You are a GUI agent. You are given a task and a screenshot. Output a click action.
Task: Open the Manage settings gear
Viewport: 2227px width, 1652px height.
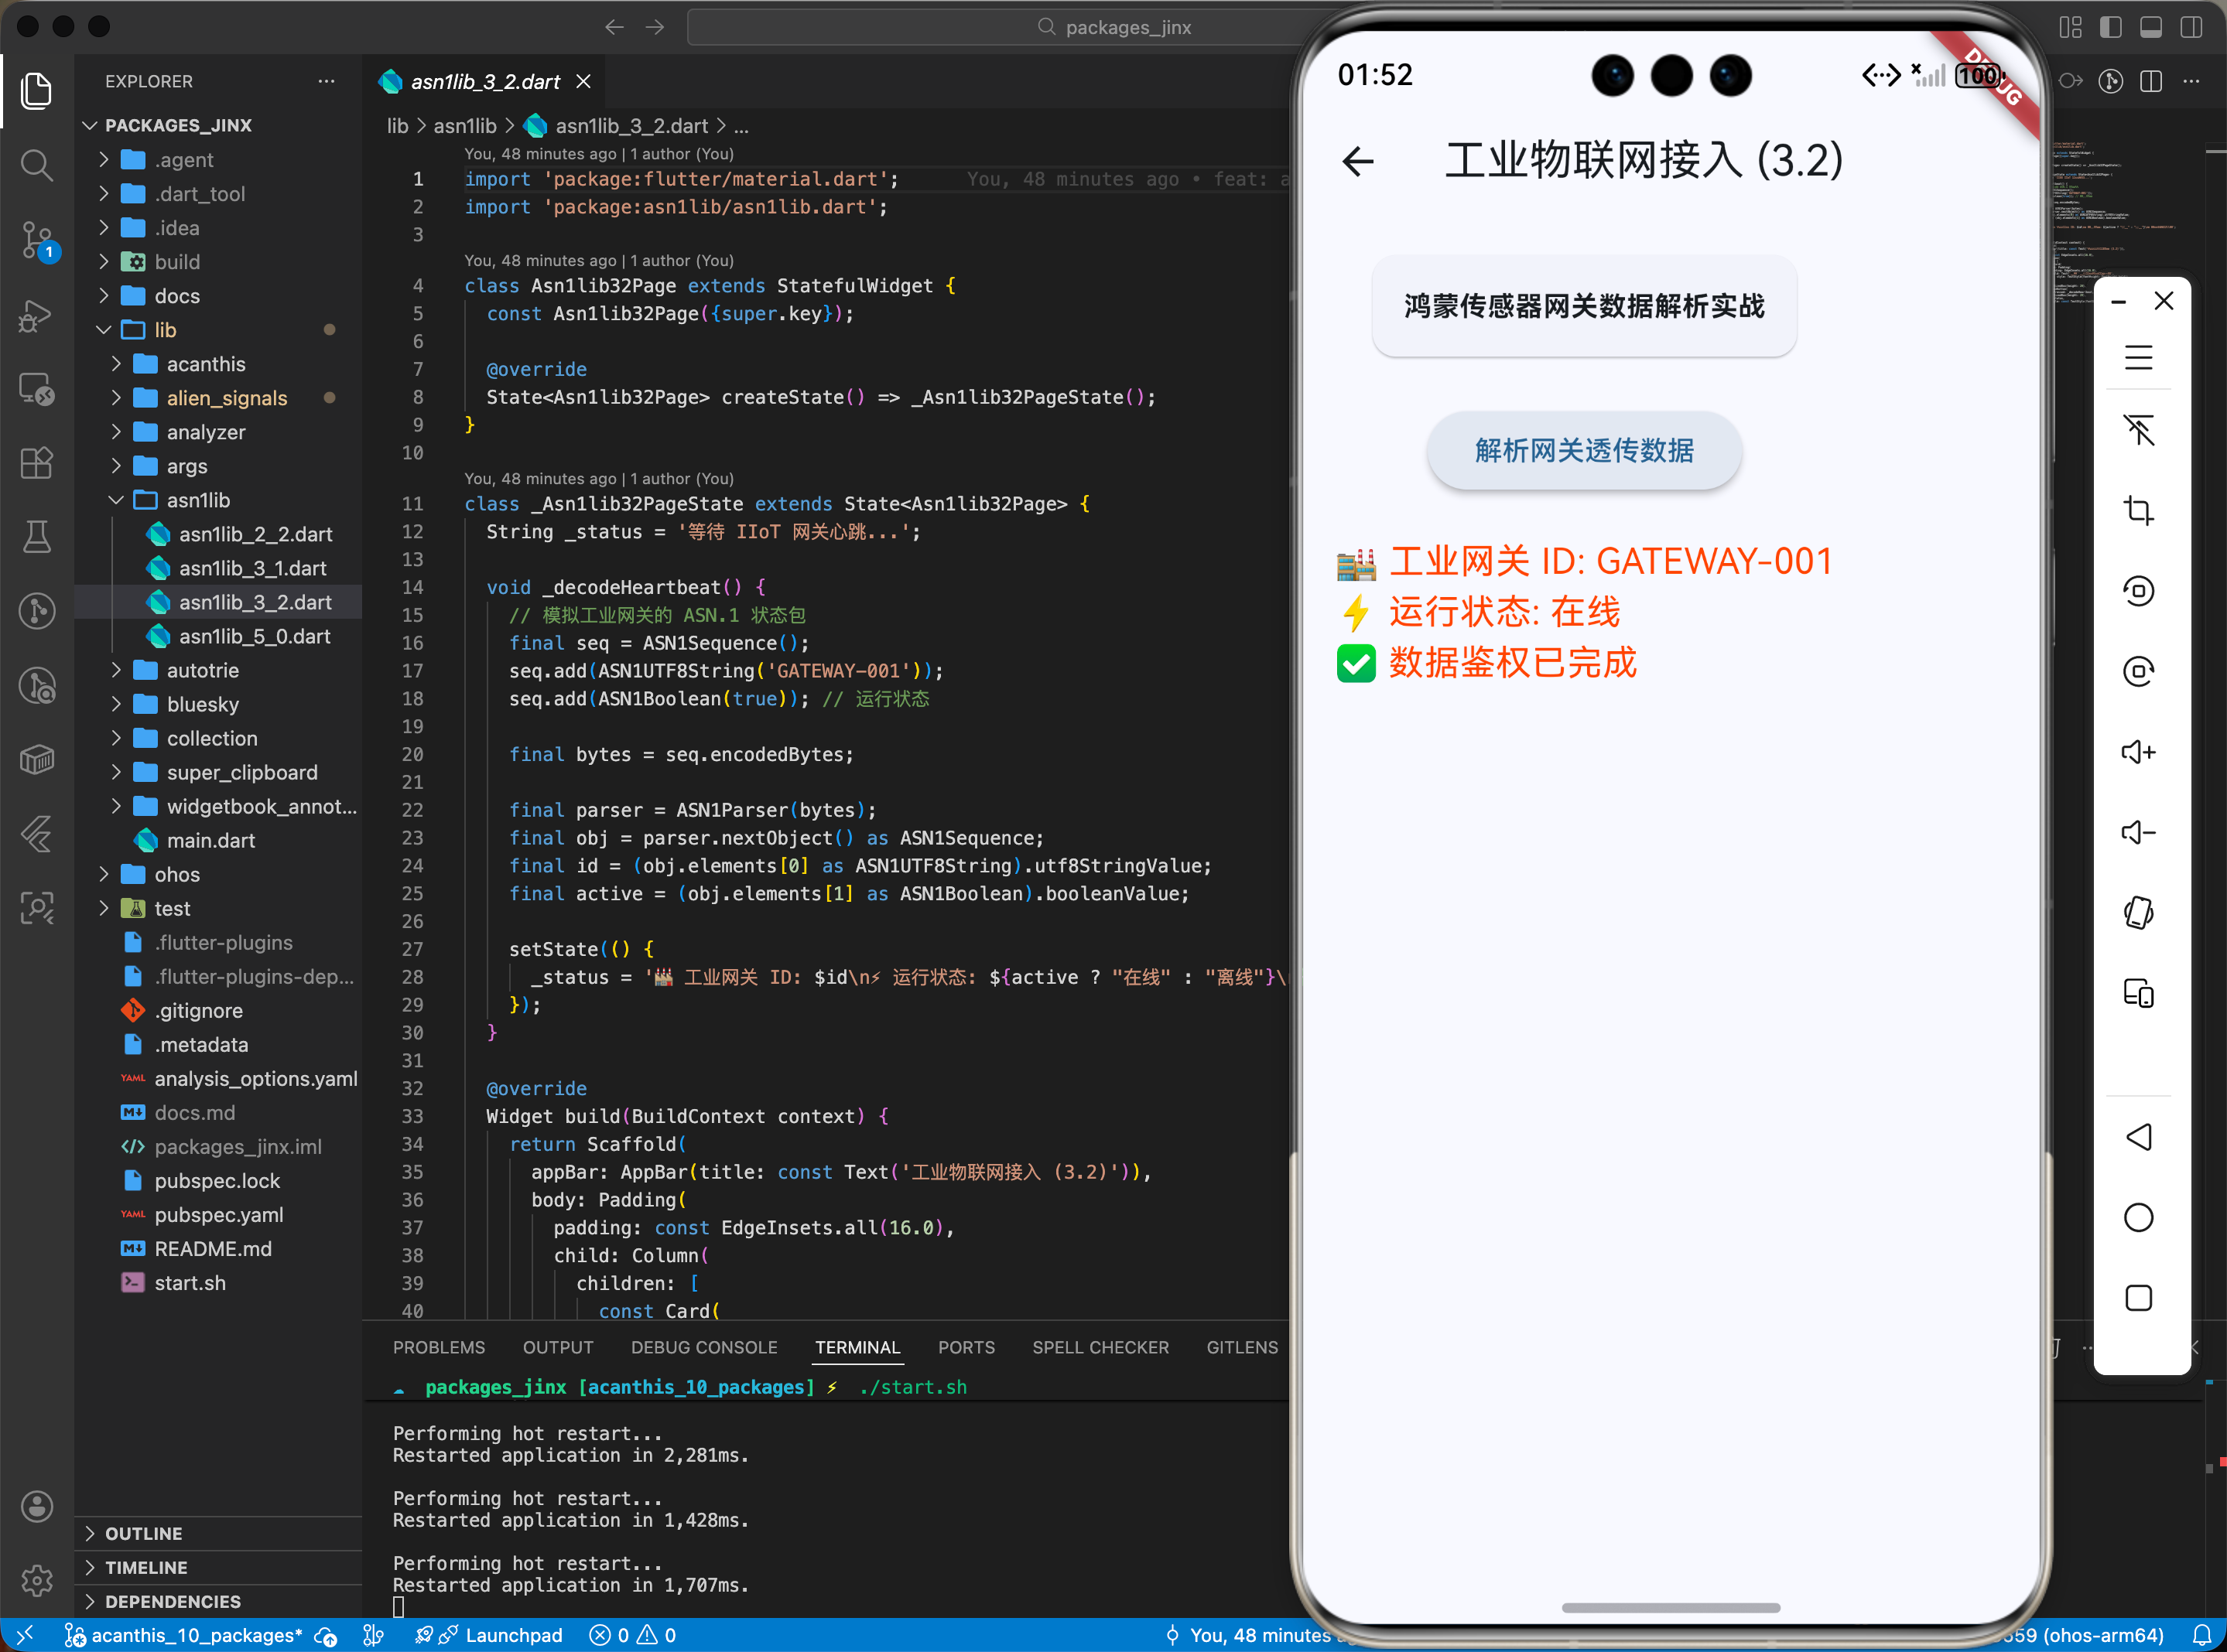[x=36, y=1581]
